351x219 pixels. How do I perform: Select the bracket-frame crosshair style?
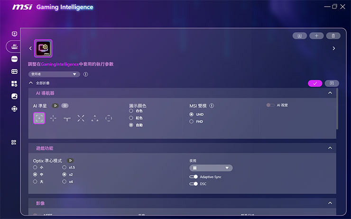(x=39, y=118)
